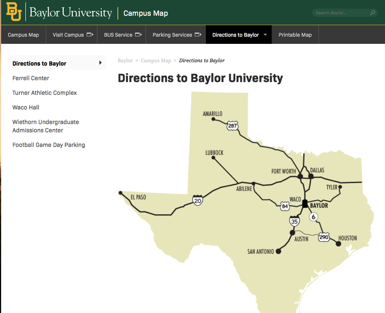Click the Houston city dot on map
The width and height of the screenshot is (385, 313).
pyautogui.click(x=338, y=244)
